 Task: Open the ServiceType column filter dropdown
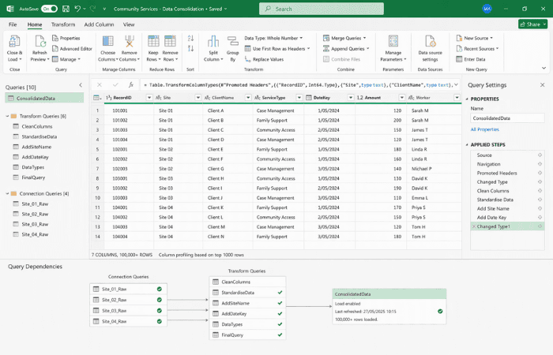tap(299, 98)
